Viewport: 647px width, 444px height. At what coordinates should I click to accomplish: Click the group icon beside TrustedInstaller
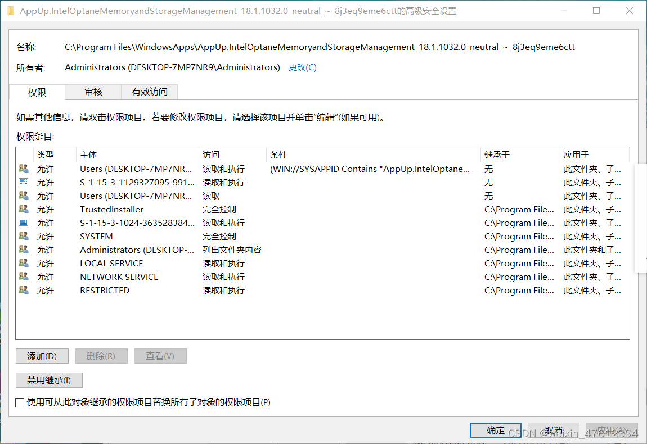click(x=24, y=209)
